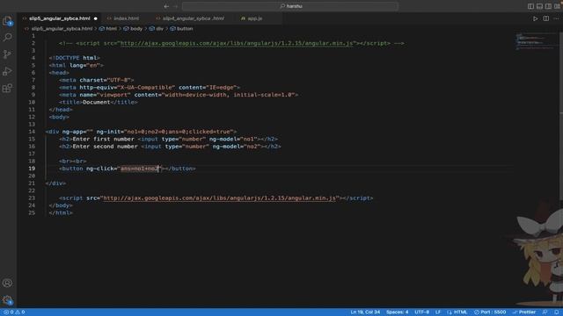Viewport: 563px width, 316px height.
Task: Go back with the navigation arrow
Action: [x=166, y=6]
